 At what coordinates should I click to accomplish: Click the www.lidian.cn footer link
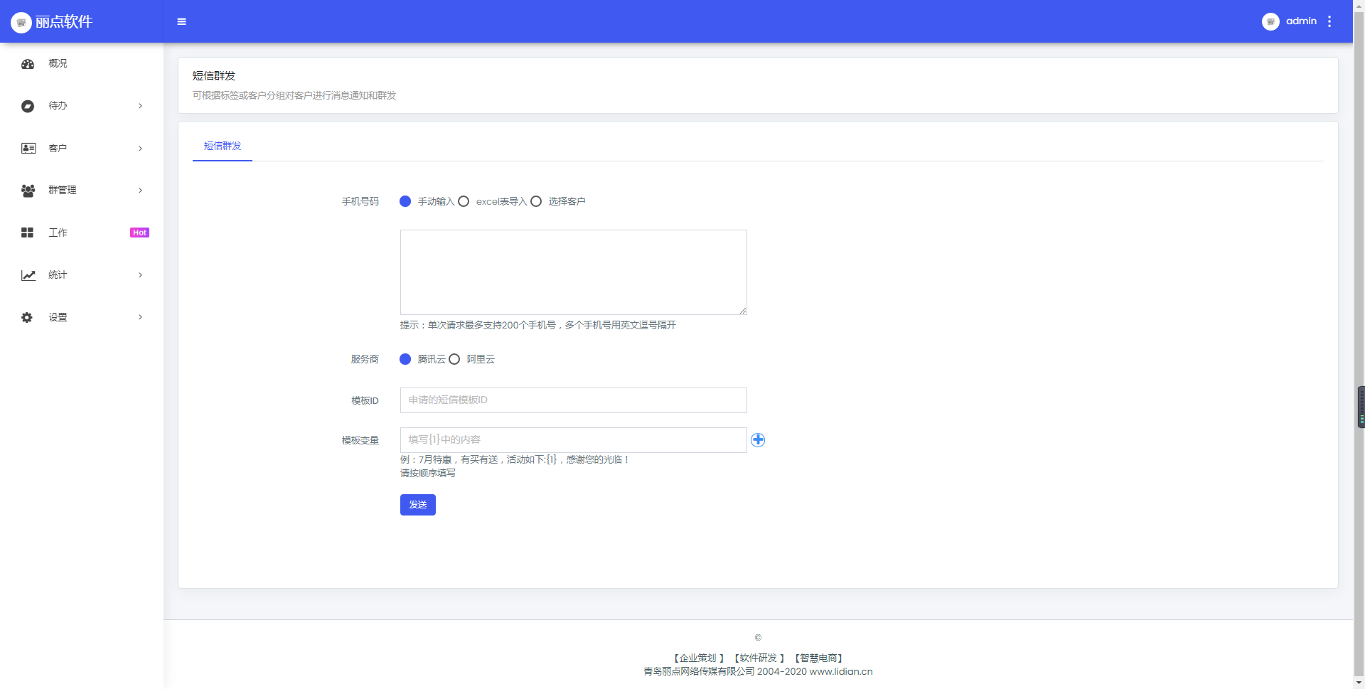[841, 672]
